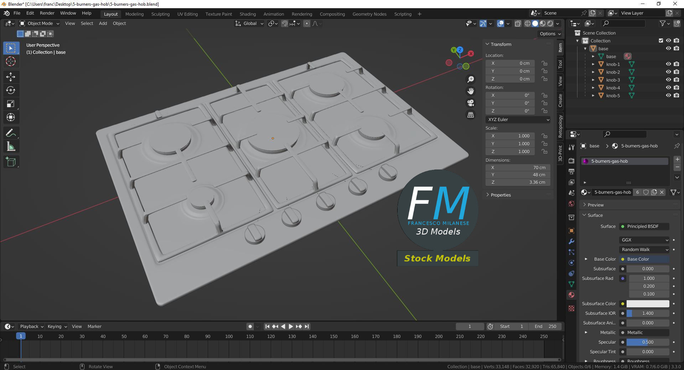Select the Move tool

11,77
